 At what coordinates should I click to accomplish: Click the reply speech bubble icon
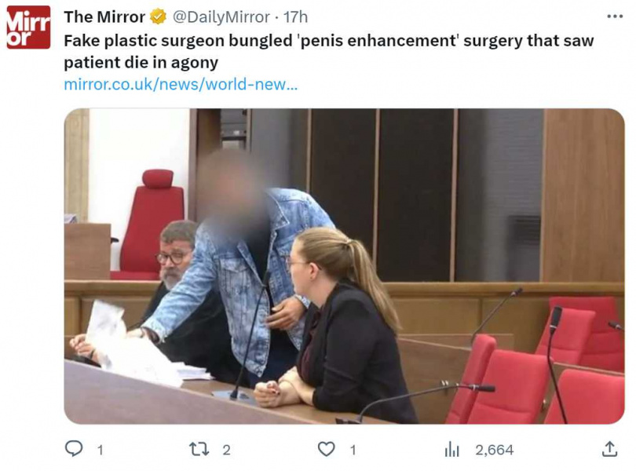coord(74,449)
